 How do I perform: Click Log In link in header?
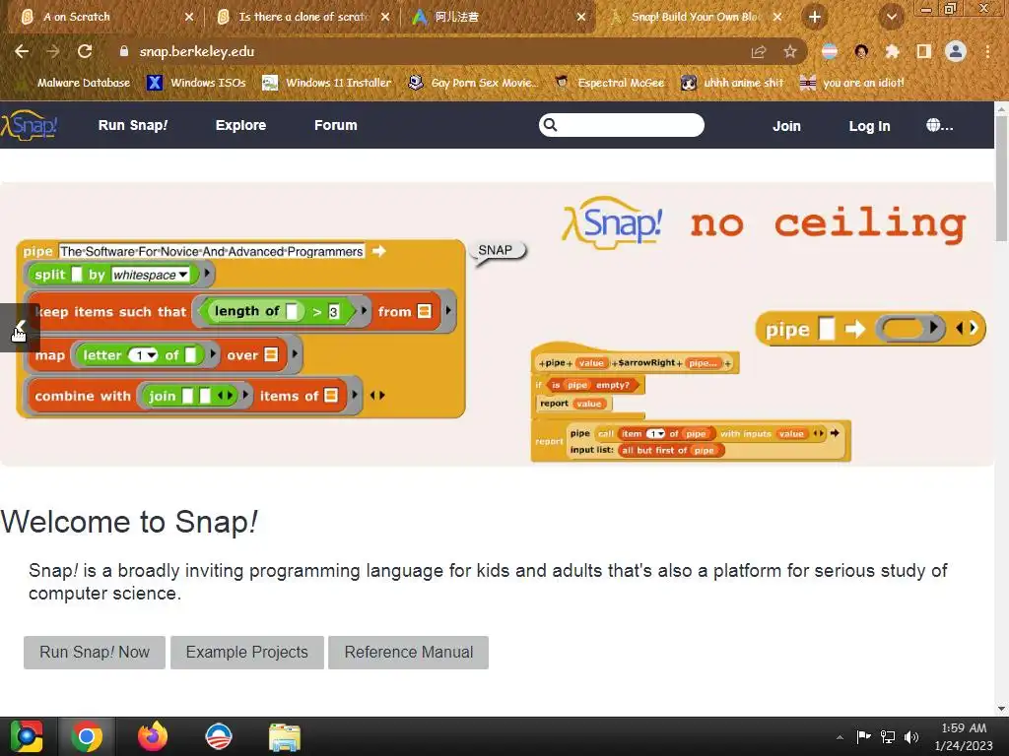click(869, 126)
